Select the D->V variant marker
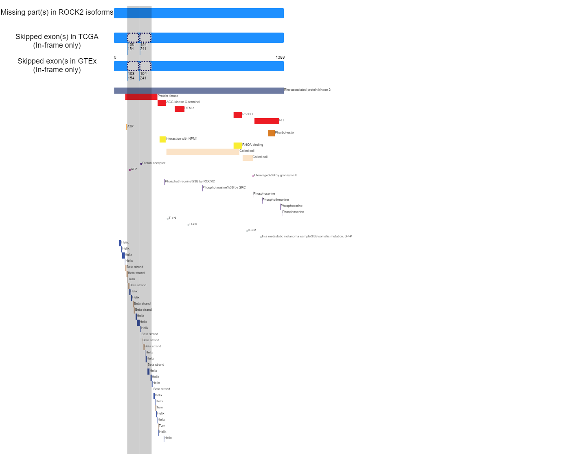This screenshot has width=570, height=454. coord(189,225)
